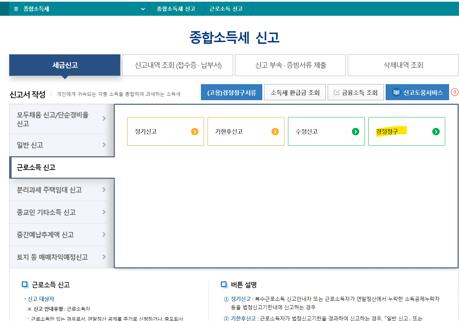Open the 신고도움서비스 panel

[x=417, y=92]
